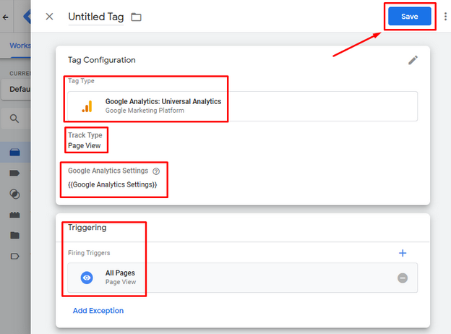
Task: Click the Google Marketing Platform subtitle
Action: pos(145,111)
